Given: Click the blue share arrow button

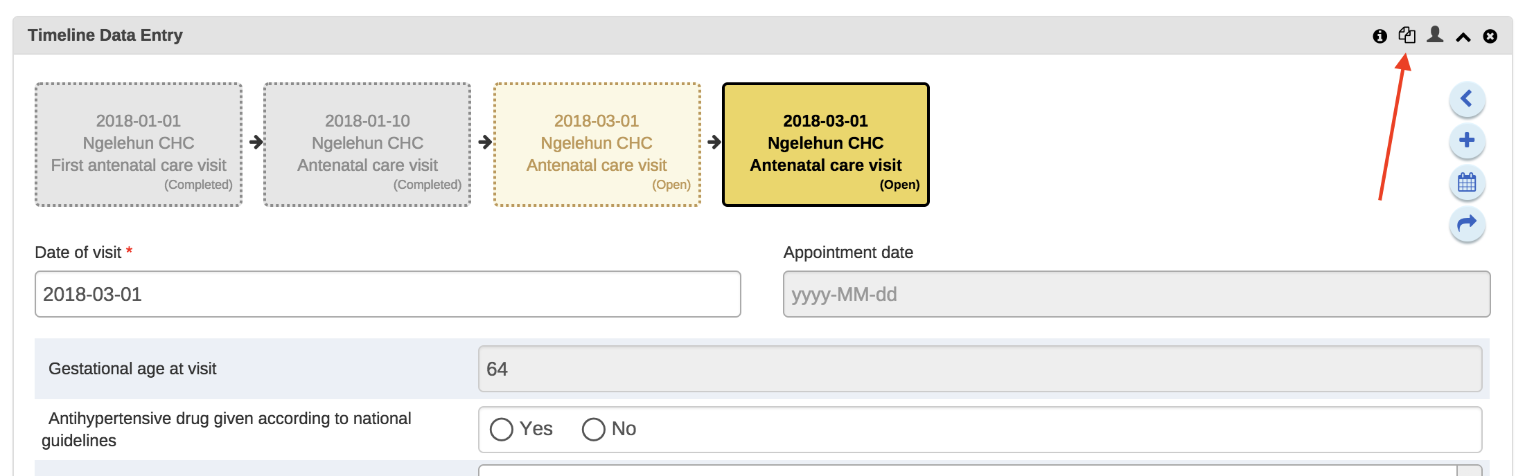Looking at the screenshot, I should pyautogui.click(x=1467, y=223).
